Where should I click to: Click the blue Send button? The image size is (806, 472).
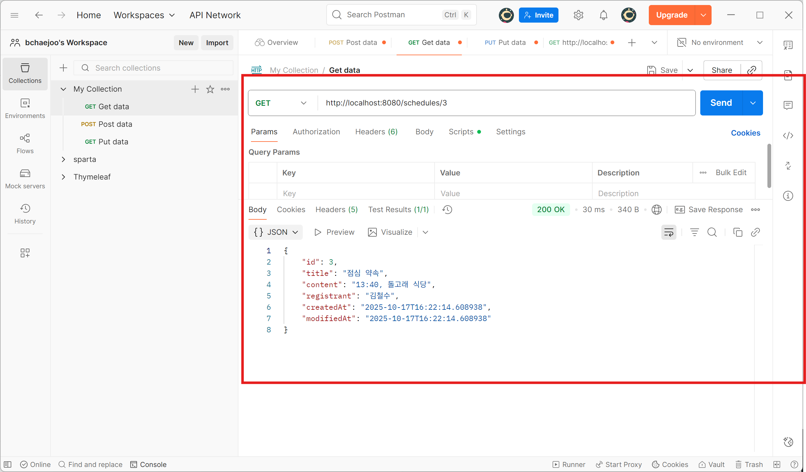(721, 103)
